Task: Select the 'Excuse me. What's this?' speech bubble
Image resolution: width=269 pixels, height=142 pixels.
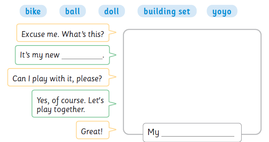Action: [x=63, y=33]
